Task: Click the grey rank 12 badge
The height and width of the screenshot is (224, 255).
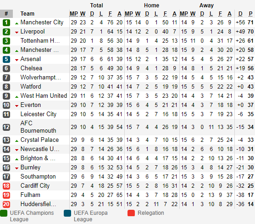Action: coord(6,127)
